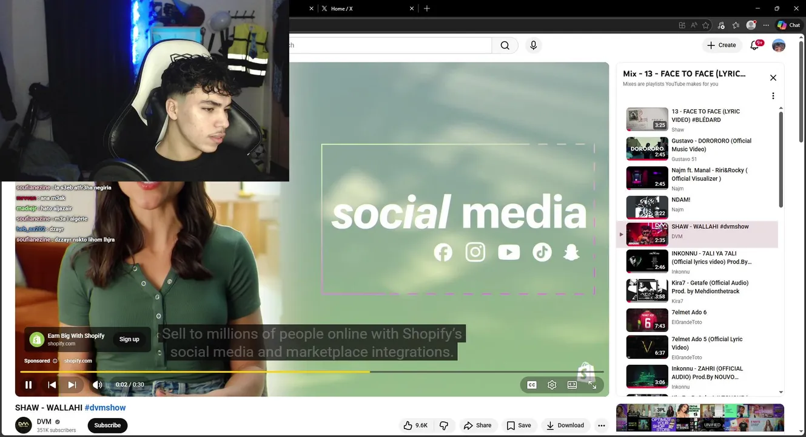Add this page to favorites star
Viewport: 806px width, 437px height.
coord(706,25)
